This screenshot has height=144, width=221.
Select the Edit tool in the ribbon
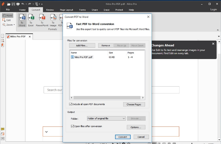point(7,20)
